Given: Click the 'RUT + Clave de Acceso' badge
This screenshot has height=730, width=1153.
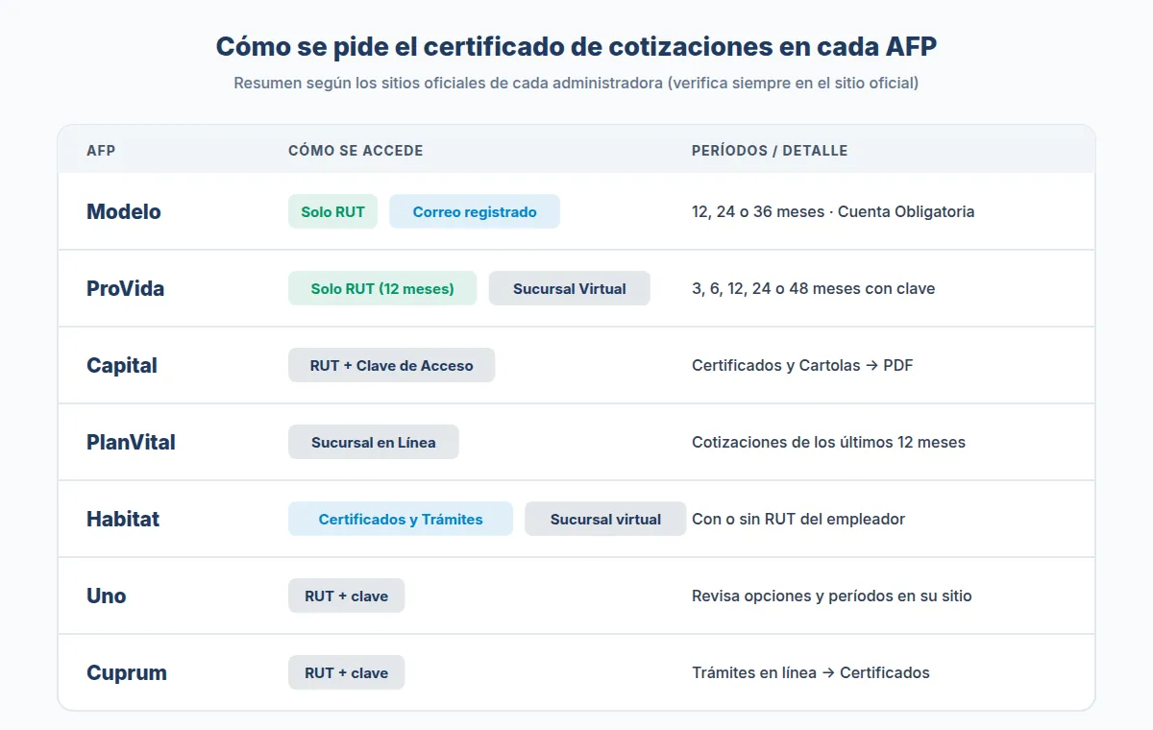Looking at the screenshot, I should click(x=391, y=365).
